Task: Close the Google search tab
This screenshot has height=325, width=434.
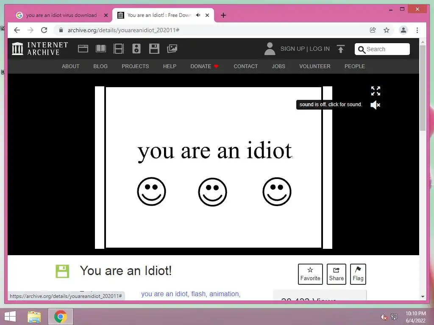Action: point(106,16)
